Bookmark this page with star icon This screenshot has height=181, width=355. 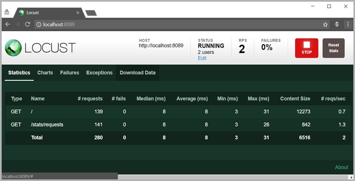(325, 24)
